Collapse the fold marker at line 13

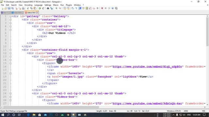click(10, 57)
